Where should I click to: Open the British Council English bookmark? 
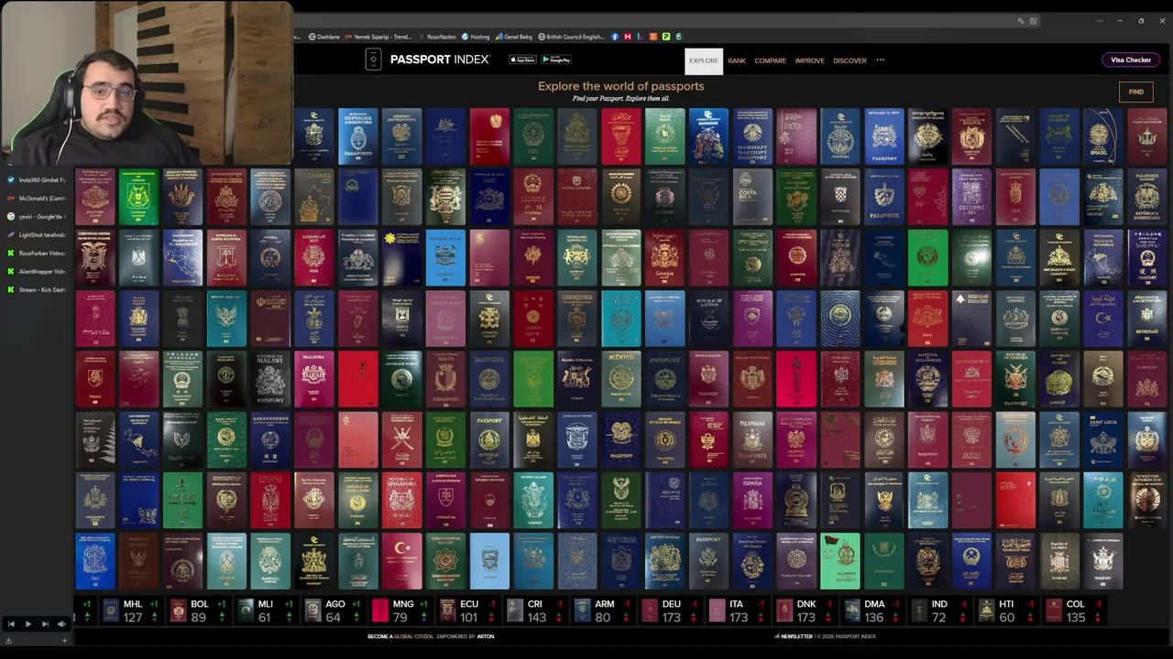point(572,37)
